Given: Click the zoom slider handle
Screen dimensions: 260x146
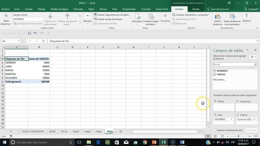Looking at the screenshot, I should 238,136.
